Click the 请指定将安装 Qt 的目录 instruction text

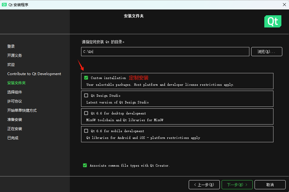tap(103, 42)
